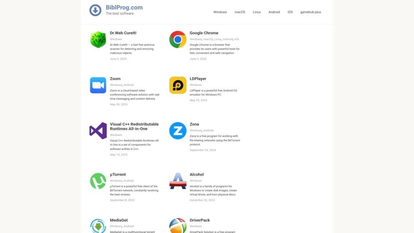Image resolution: width=414 pixels, height=233 pixels.
Task: Open the green µTorrent icon
Action: pyautogui.click(x=98, y=181)
